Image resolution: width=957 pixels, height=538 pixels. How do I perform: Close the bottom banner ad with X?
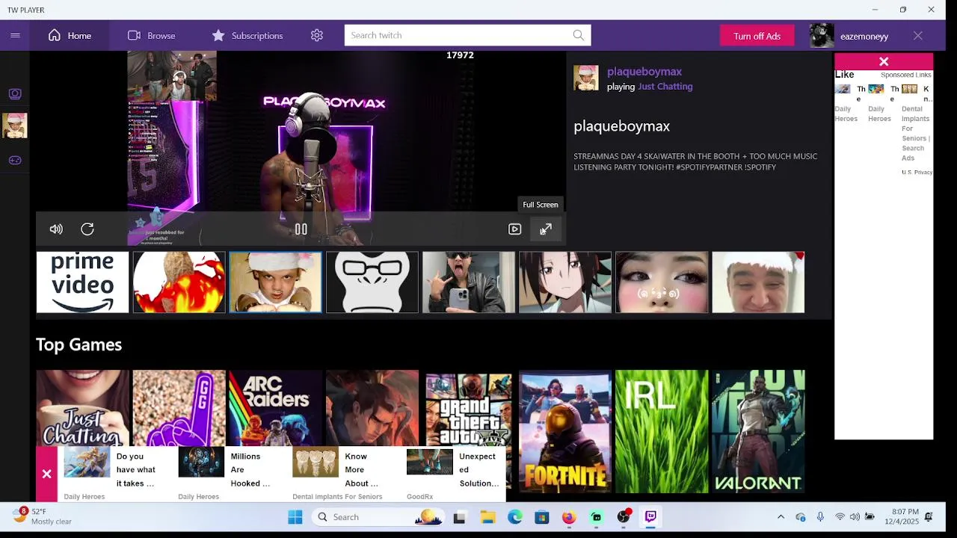coord(46,474)
